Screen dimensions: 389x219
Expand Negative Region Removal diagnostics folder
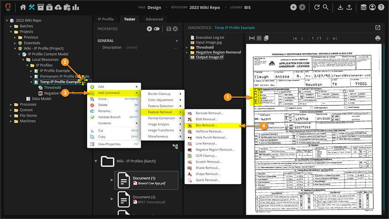(187, 53)
